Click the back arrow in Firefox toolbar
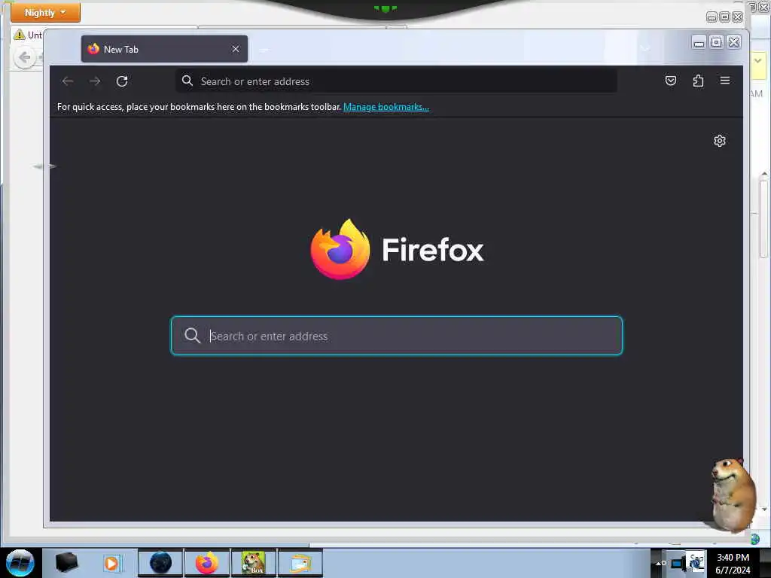Viewport: 771px width, 578px height. (68, 81)
